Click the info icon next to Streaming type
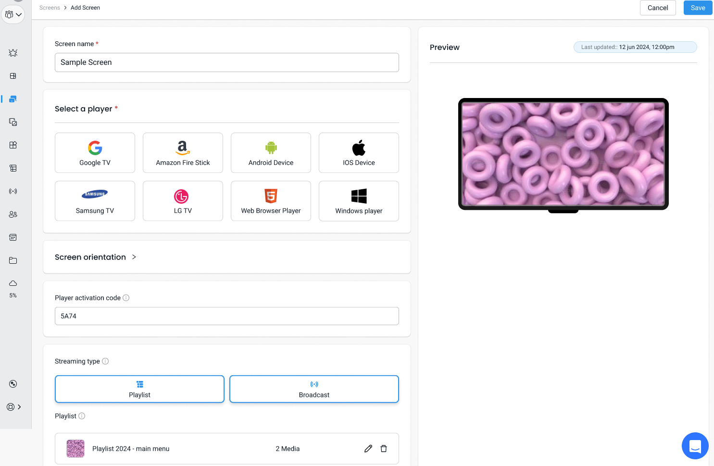This screenshot has width=714, height=466. pos(106,361)
